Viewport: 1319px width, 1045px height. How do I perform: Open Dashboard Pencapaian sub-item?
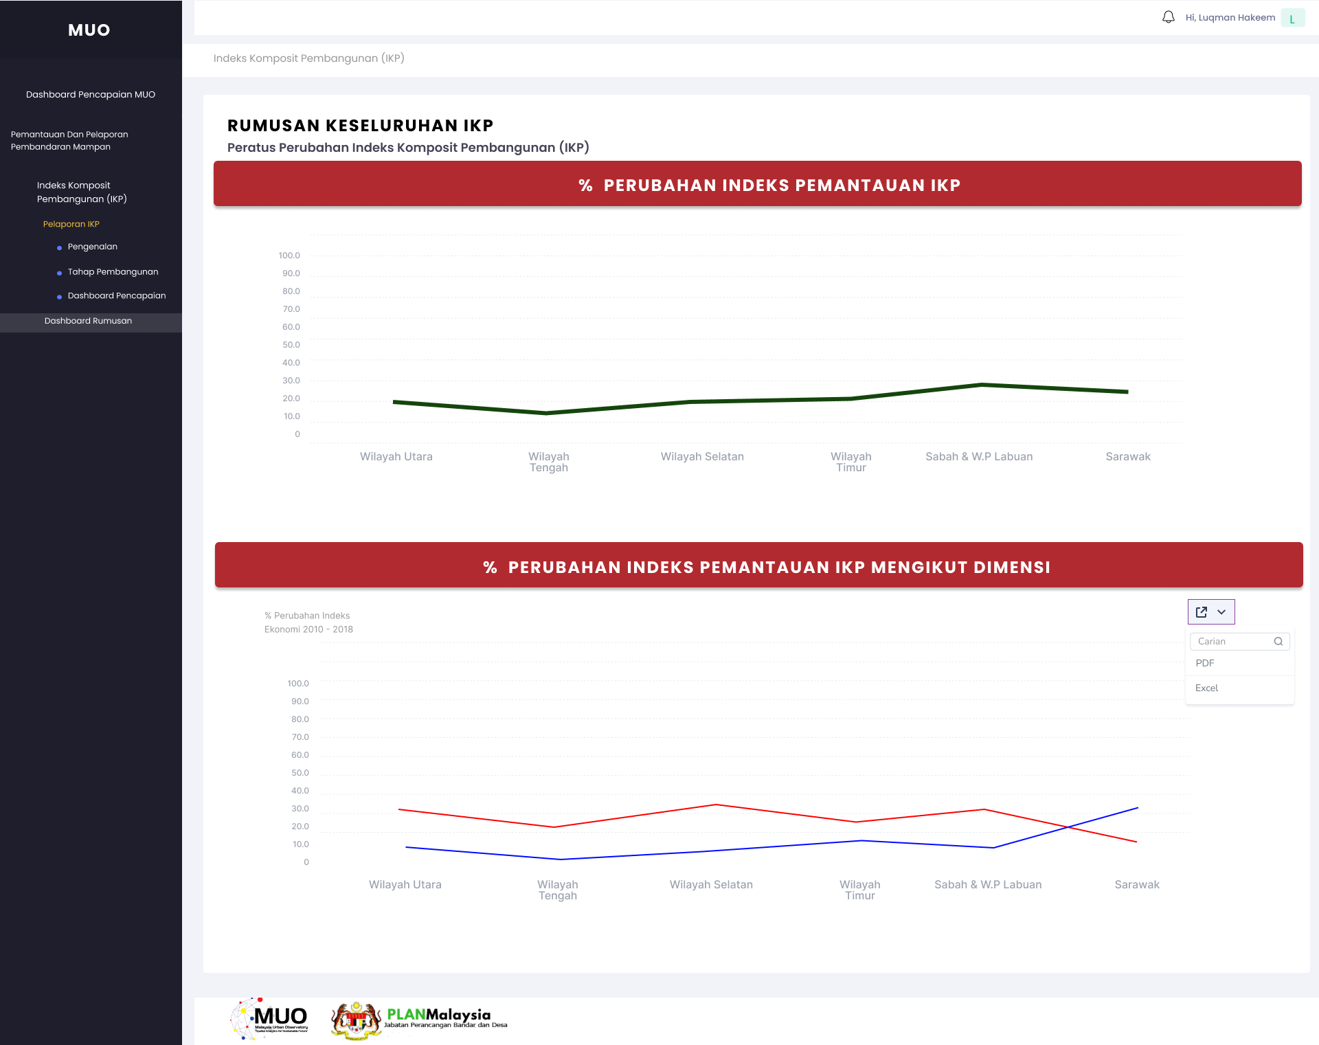pyautogui.click(x=117, y=296)
